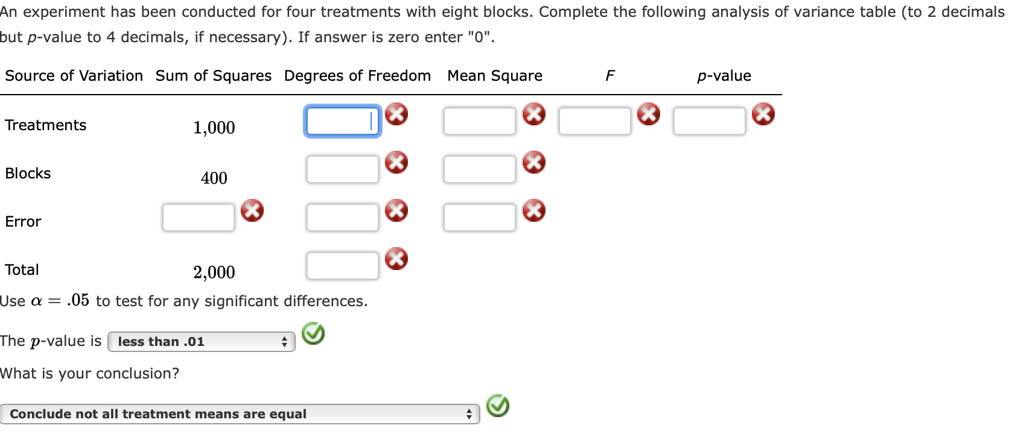Click inside the Treatments degrees of freedom field

click(342, 121)
